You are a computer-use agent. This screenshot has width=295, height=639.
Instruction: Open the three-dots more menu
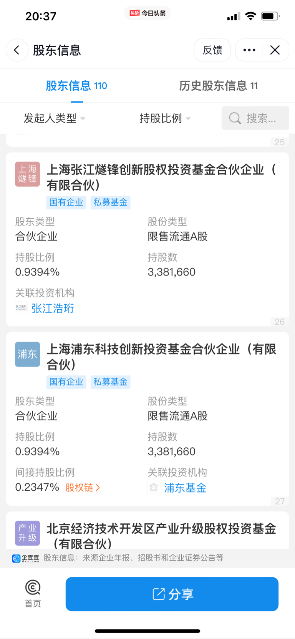point(249,50)
